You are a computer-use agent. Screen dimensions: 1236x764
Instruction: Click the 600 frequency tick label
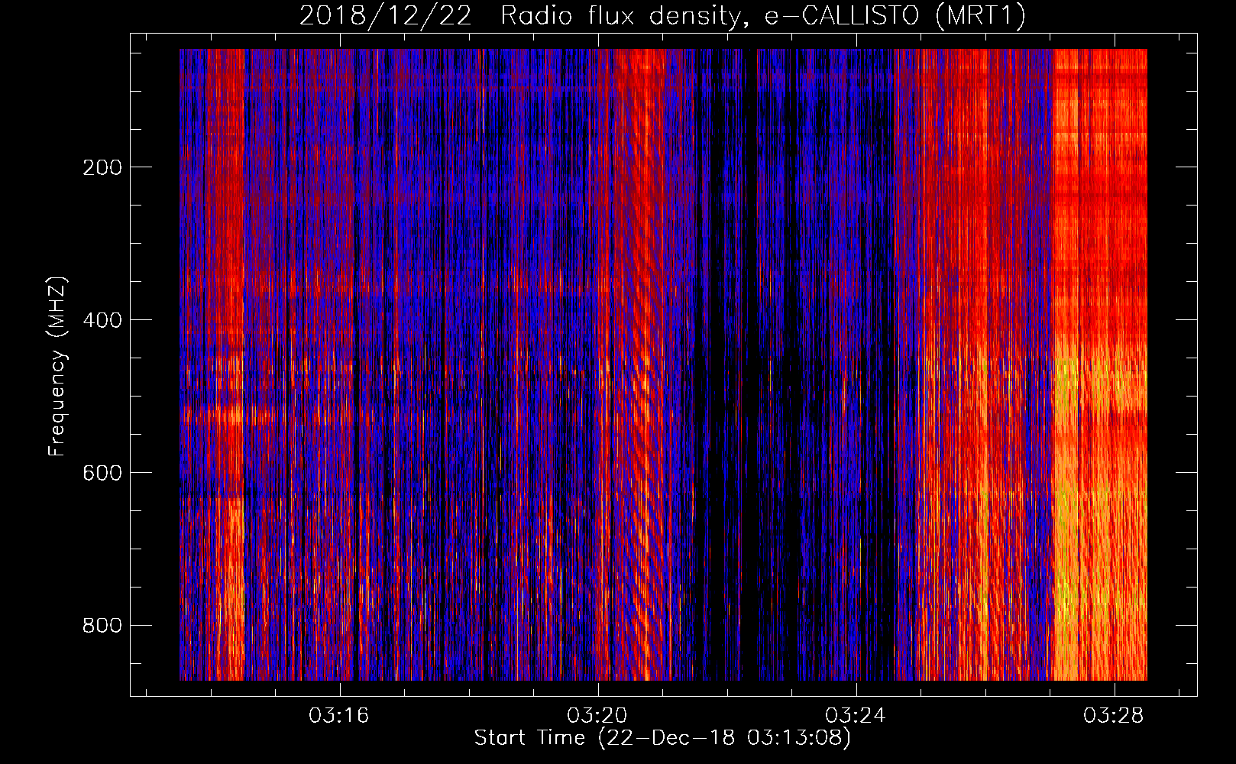point(102,473)
